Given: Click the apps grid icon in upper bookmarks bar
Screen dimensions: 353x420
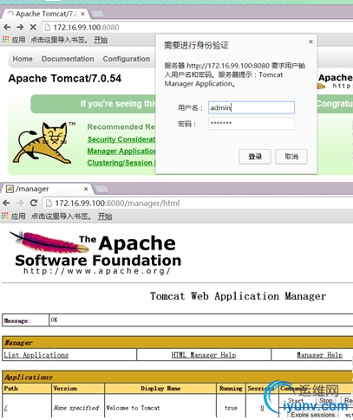Looking at the screenshot, I should tap(5, 39).
